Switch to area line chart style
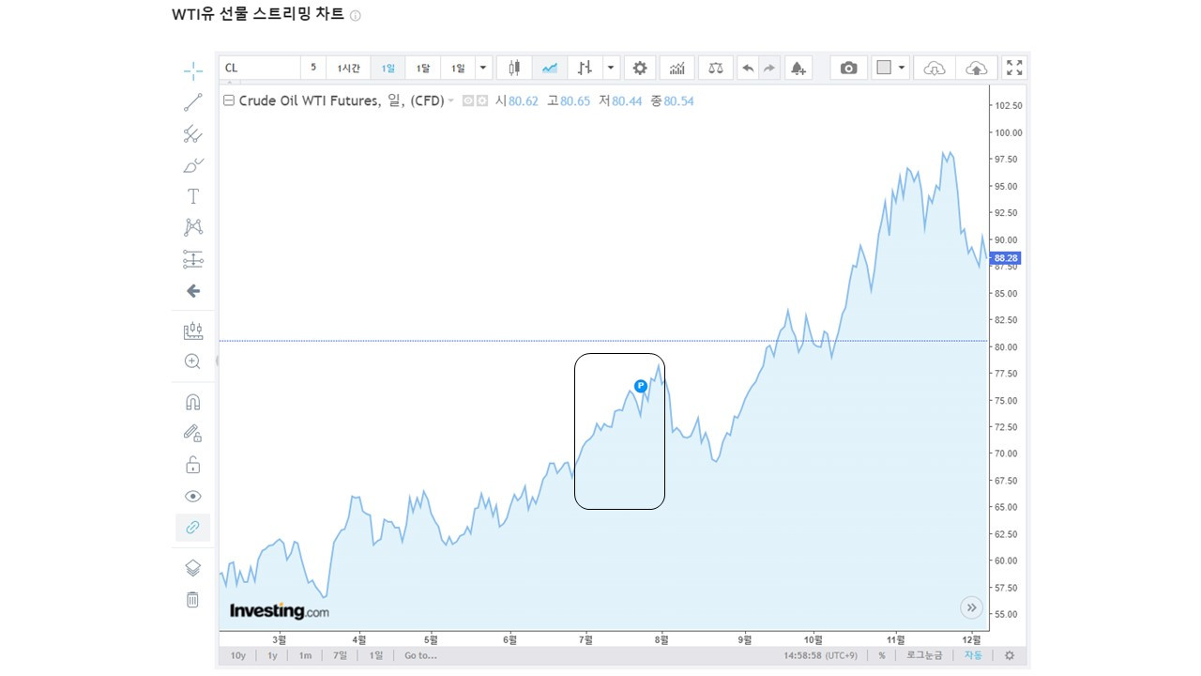This screenshot has width=1201, height=676. (x=550, y=68)
